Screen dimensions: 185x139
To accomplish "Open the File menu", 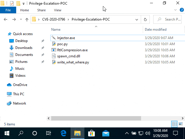I will click(8, 10).
